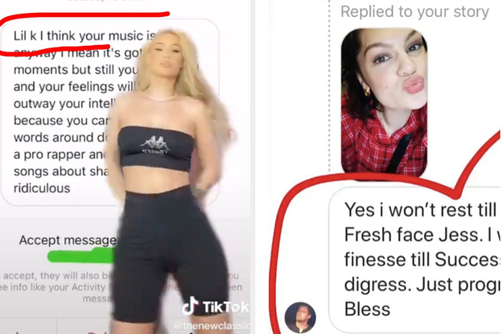The height and width of the screenshot is (334, 503).
Task: Open the sender's round profile avatar
Action: [300, 317]
